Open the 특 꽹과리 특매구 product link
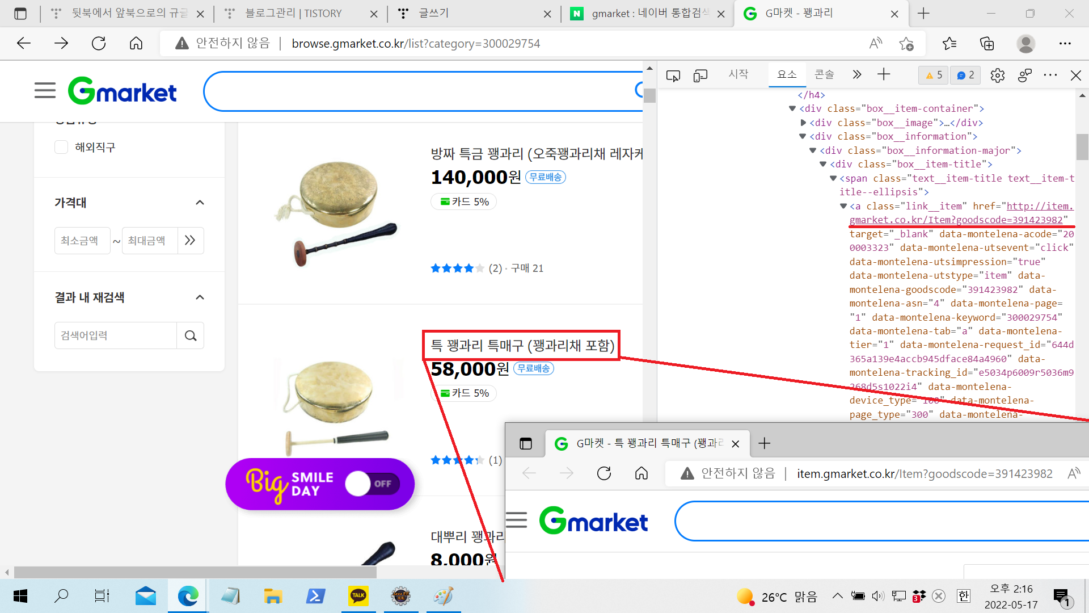This screenshot has height=613, width=1089. tap(522, 346)
